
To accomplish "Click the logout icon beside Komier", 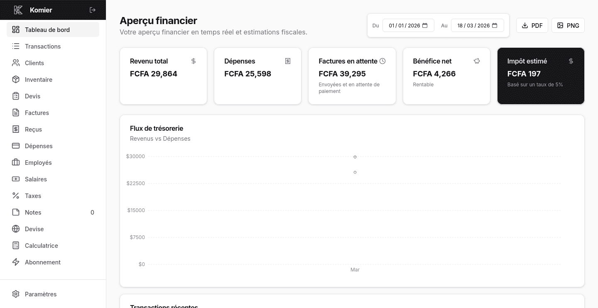I will (x=92, y=10).
